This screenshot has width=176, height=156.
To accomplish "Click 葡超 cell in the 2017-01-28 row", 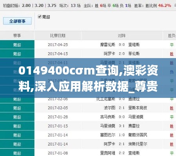I will (17, 117).
